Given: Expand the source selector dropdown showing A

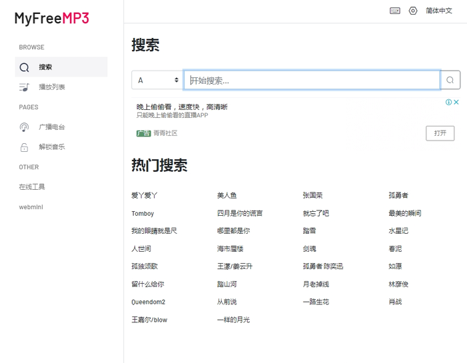Looking at the screenshot, I should 157,80.
